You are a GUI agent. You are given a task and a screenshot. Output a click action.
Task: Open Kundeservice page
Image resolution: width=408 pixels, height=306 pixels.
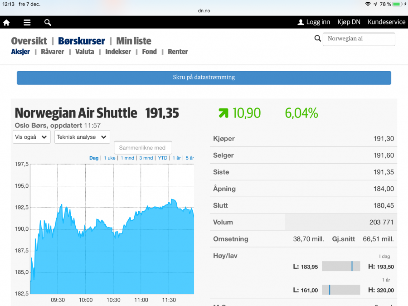386,22
